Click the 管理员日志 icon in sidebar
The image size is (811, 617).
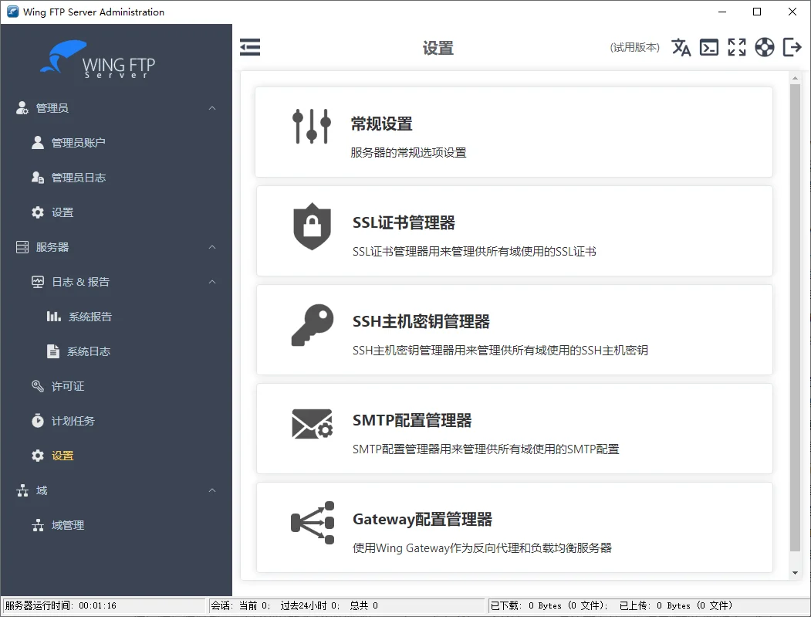point(37,178)
